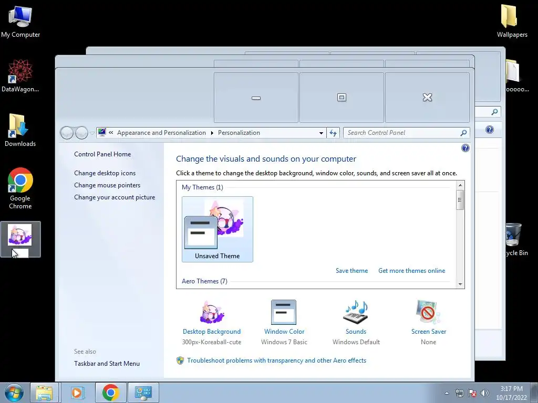Click the Window Color label link
Viewport: 538px width, 403px height.
coord(284,332)
